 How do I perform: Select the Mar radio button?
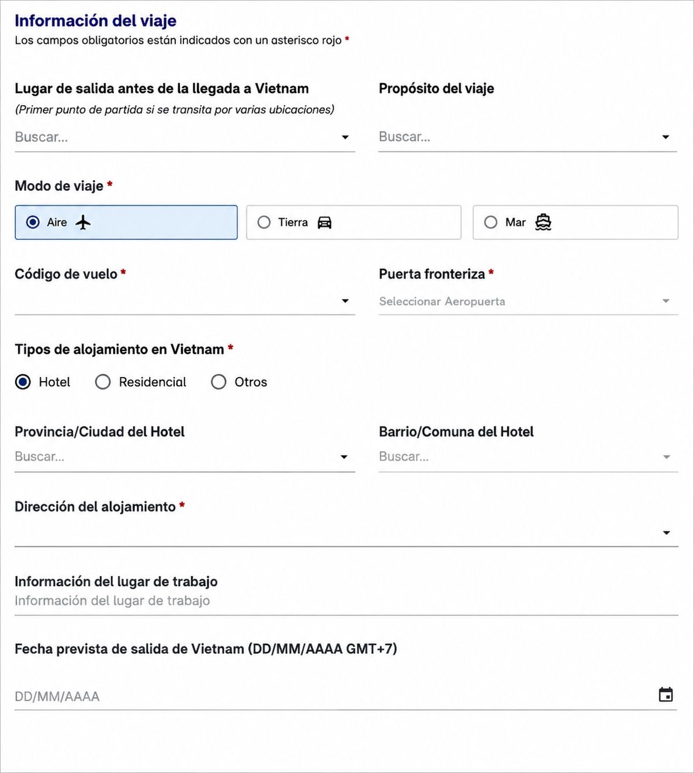(x=491, y=222)
